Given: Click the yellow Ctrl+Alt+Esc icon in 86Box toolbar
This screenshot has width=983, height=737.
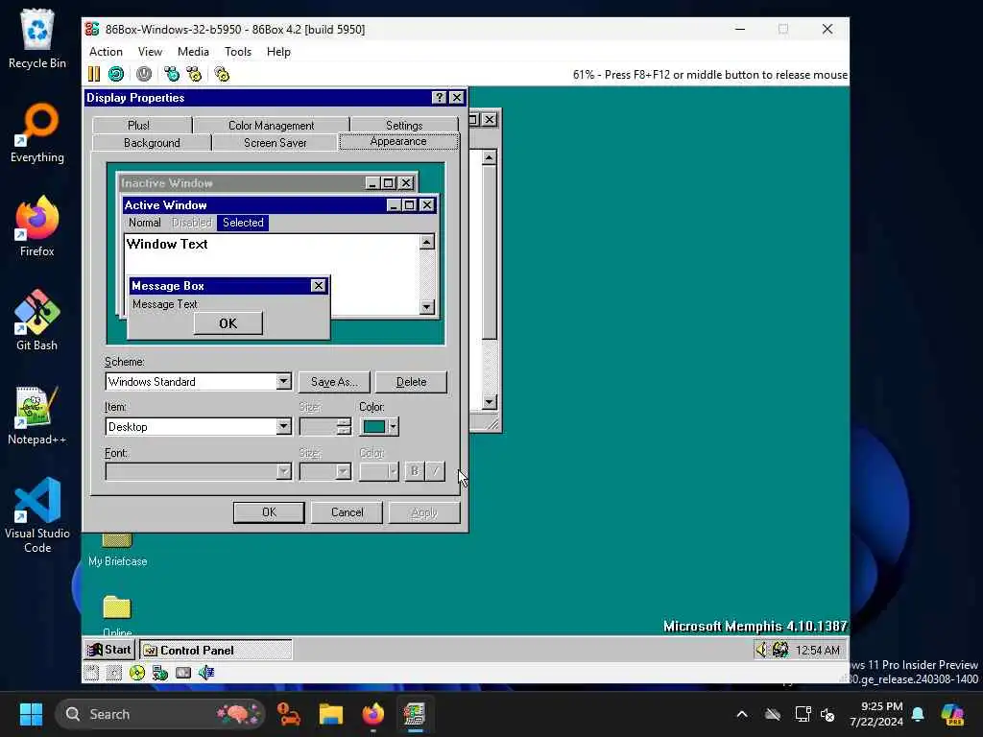Looking at the screenshot, I should pyautogui.click(x=194, y=74).
